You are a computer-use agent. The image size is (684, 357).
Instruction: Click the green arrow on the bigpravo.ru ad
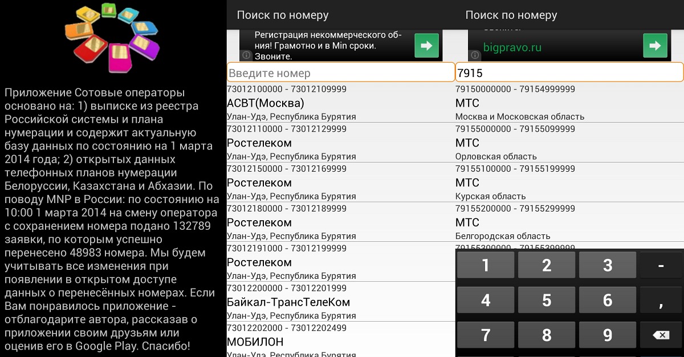pyautogui.click(x=655, y=46)
